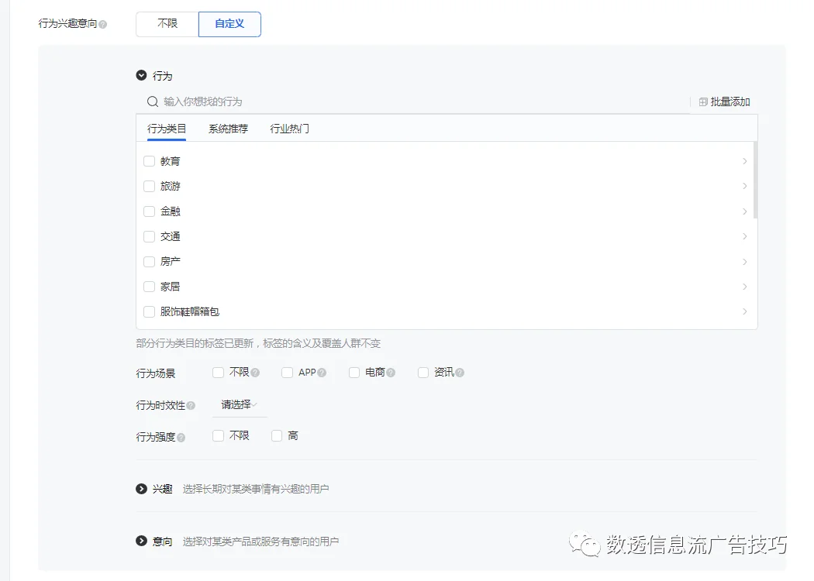Viewport: 814px width, 581px height.
Task: Click help icon next to 资讯 option
Action: click(460, 373)
